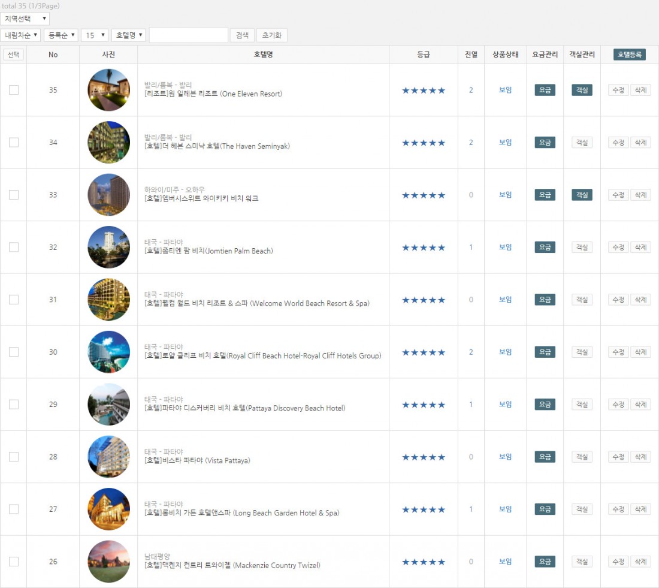Click the five-star rating for Vista Pattaya
The image size is (659, 588).
click(423, 457)
